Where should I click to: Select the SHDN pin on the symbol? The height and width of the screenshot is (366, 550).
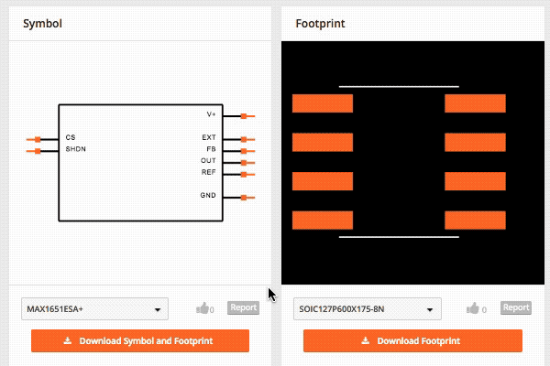click(x=36, y=150)
